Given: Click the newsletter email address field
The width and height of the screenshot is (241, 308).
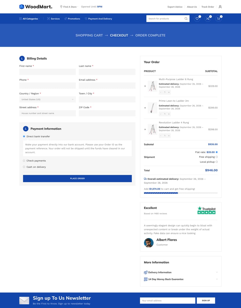Looking at the screenshot, I should tap(168, 301).
